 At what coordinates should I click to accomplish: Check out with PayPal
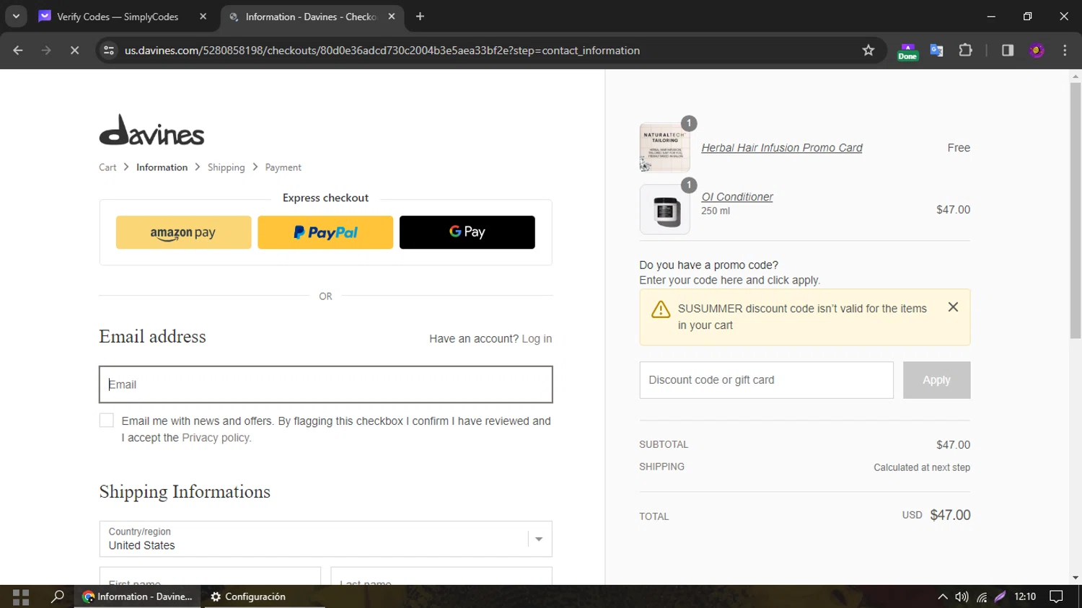[x=325, y=232]
